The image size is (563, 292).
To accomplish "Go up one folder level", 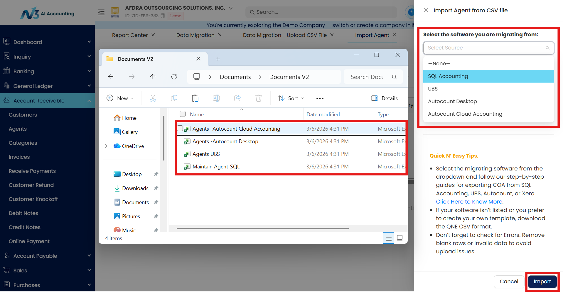I will coord(153,77).
